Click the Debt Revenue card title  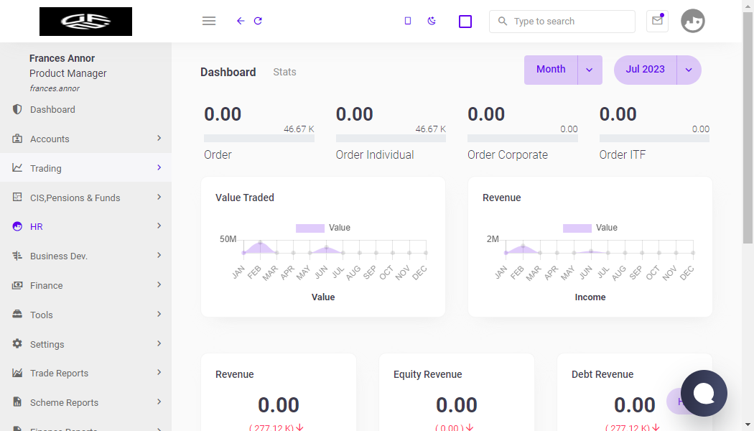click(602, 374)
